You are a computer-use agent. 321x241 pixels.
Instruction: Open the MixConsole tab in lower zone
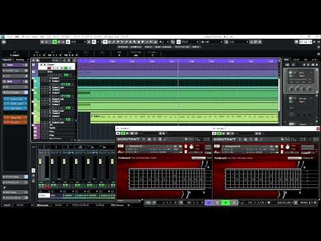(42, 205)
